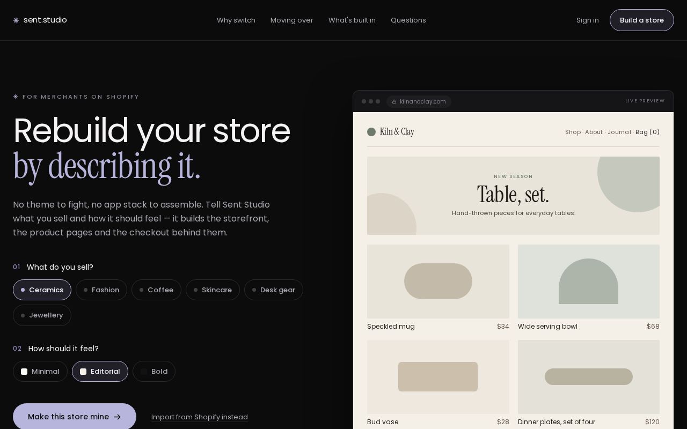Click the Bud vase product image
This screenshot has width=687, height=429.
point(438,377)
